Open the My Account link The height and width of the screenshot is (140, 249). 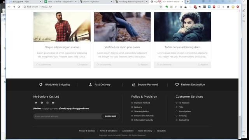point(184,103)
